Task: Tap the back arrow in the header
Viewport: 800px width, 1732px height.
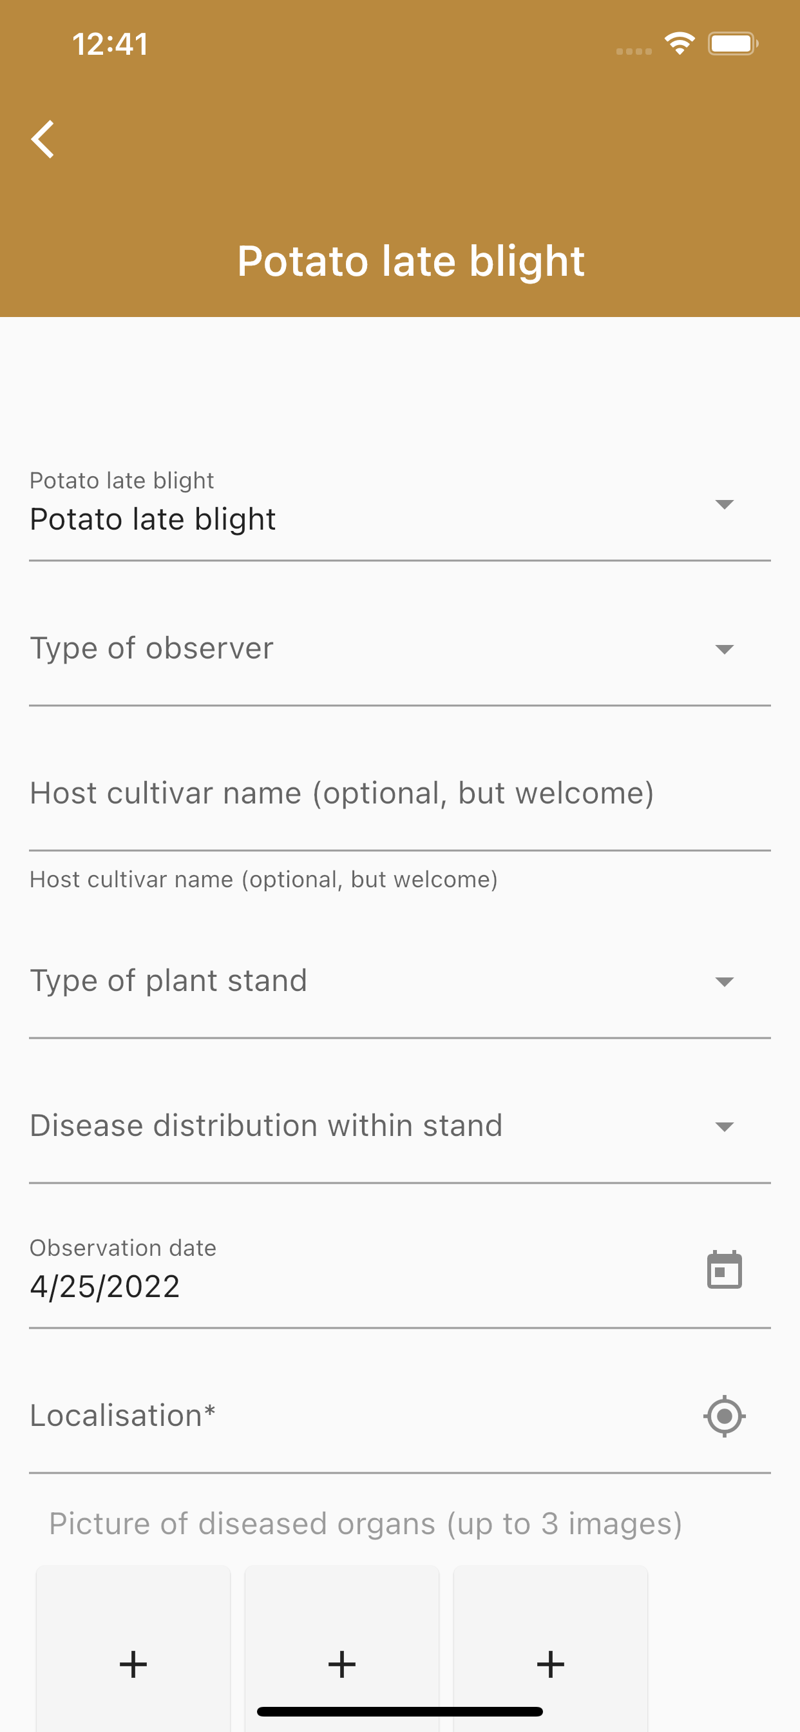Action: tap(43, 139)
